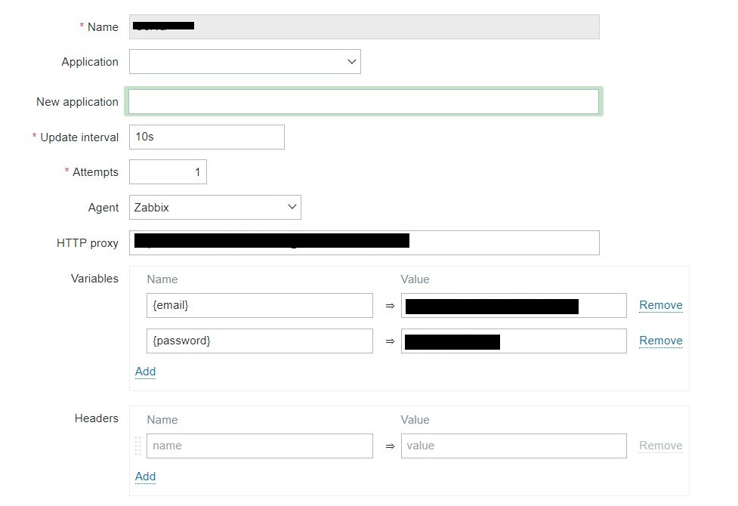Click the Update interval field showing 10s
This screenshot has width=738, height=506.
pos(206,137)
